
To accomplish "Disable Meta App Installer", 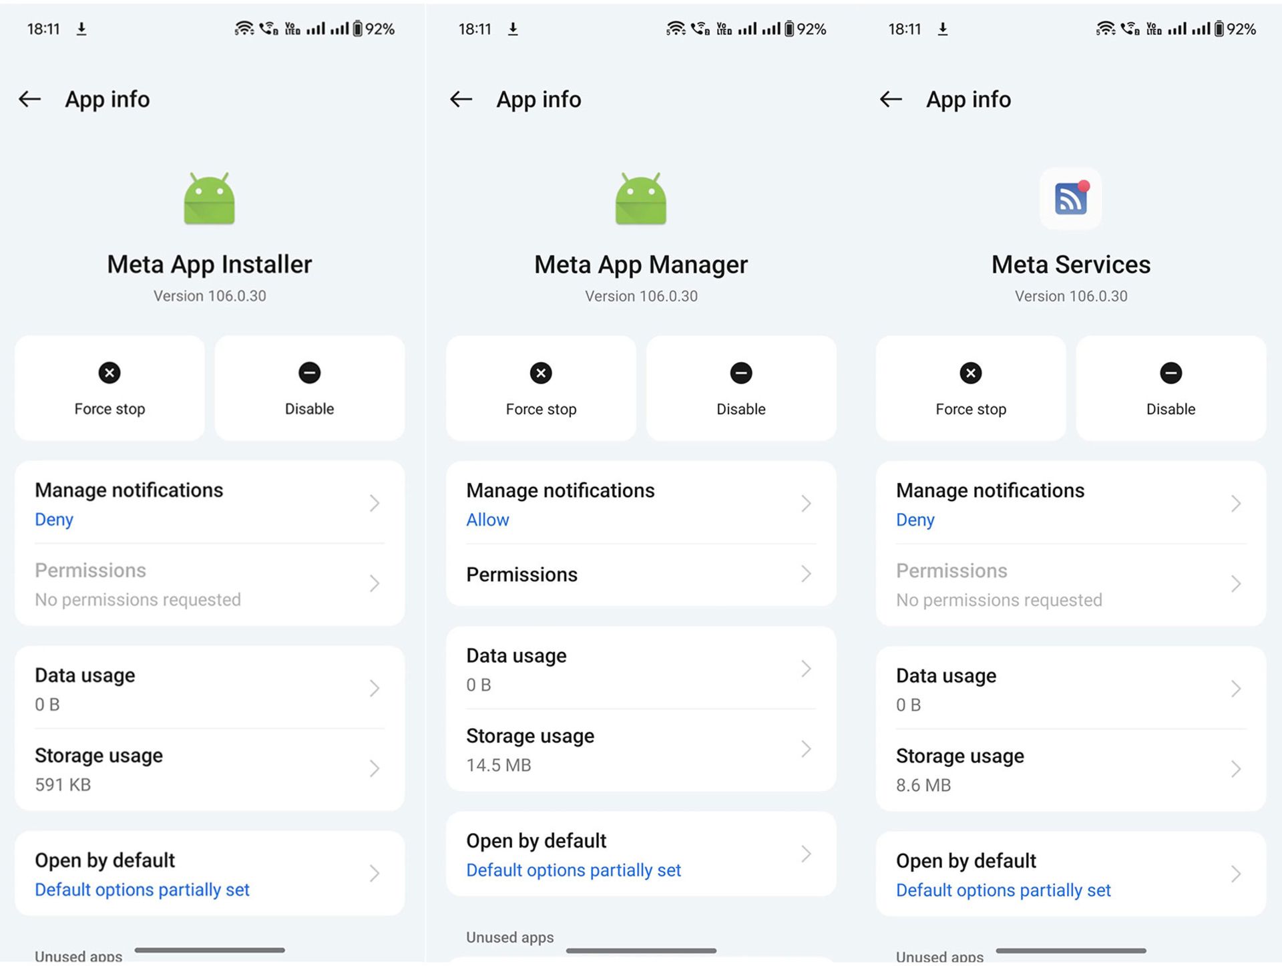I will point(310,388).
